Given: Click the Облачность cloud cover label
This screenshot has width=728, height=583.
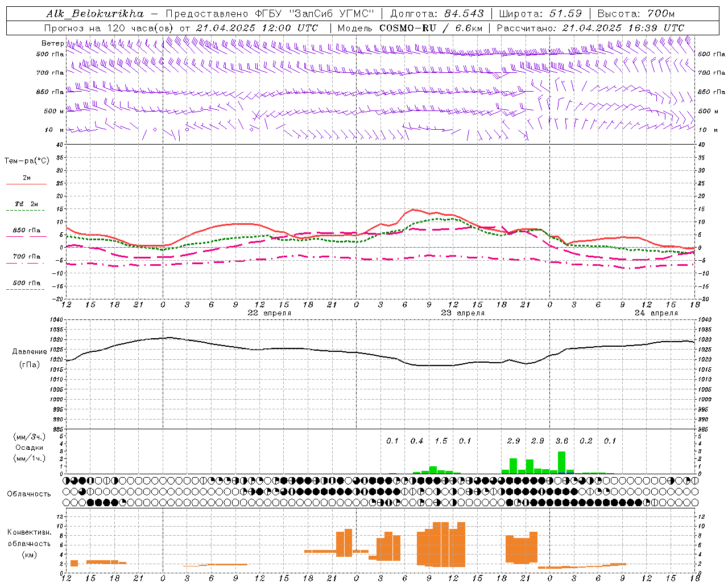Looking at the screenshot, I should pyautogui.click(x=29, y=494).
